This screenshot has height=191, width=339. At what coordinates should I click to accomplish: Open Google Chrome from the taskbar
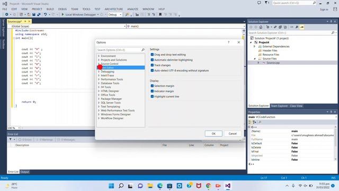[208, 186]
